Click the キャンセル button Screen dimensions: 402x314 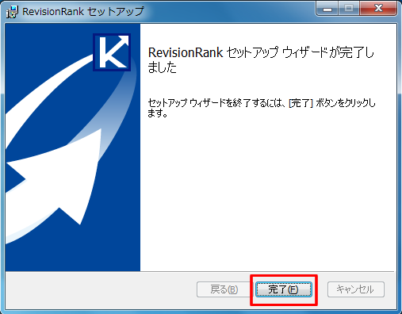coord(356,289)
